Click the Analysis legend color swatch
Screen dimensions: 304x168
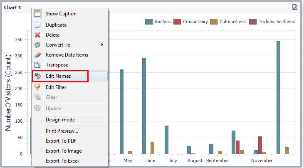click(x=148, y=22)
